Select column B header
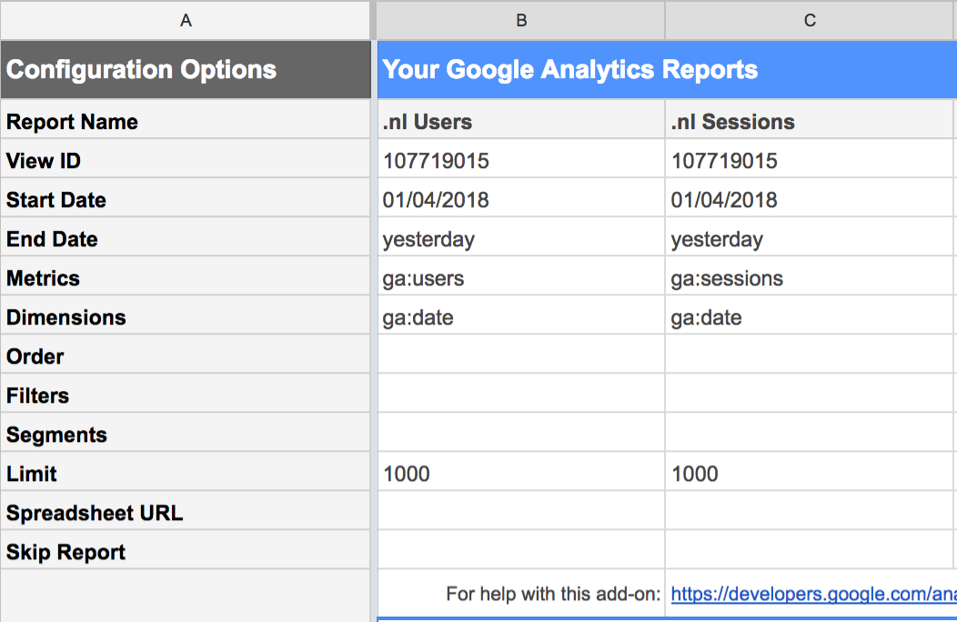 520,20
